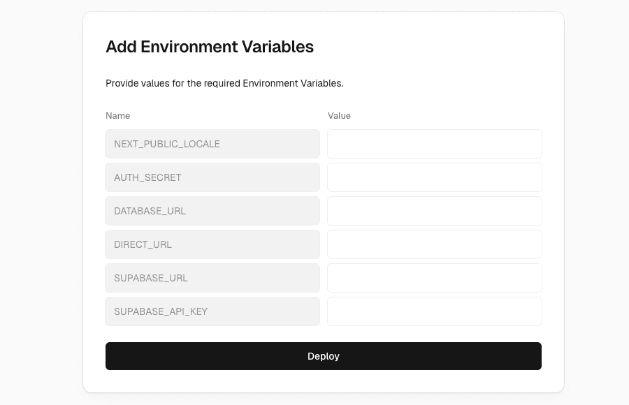Image resolution: width=629 pixels, height=405 pixels.
Task: Click the AUTH_SECRET value input
Action: pyautogui.click(x=434, y=177)
